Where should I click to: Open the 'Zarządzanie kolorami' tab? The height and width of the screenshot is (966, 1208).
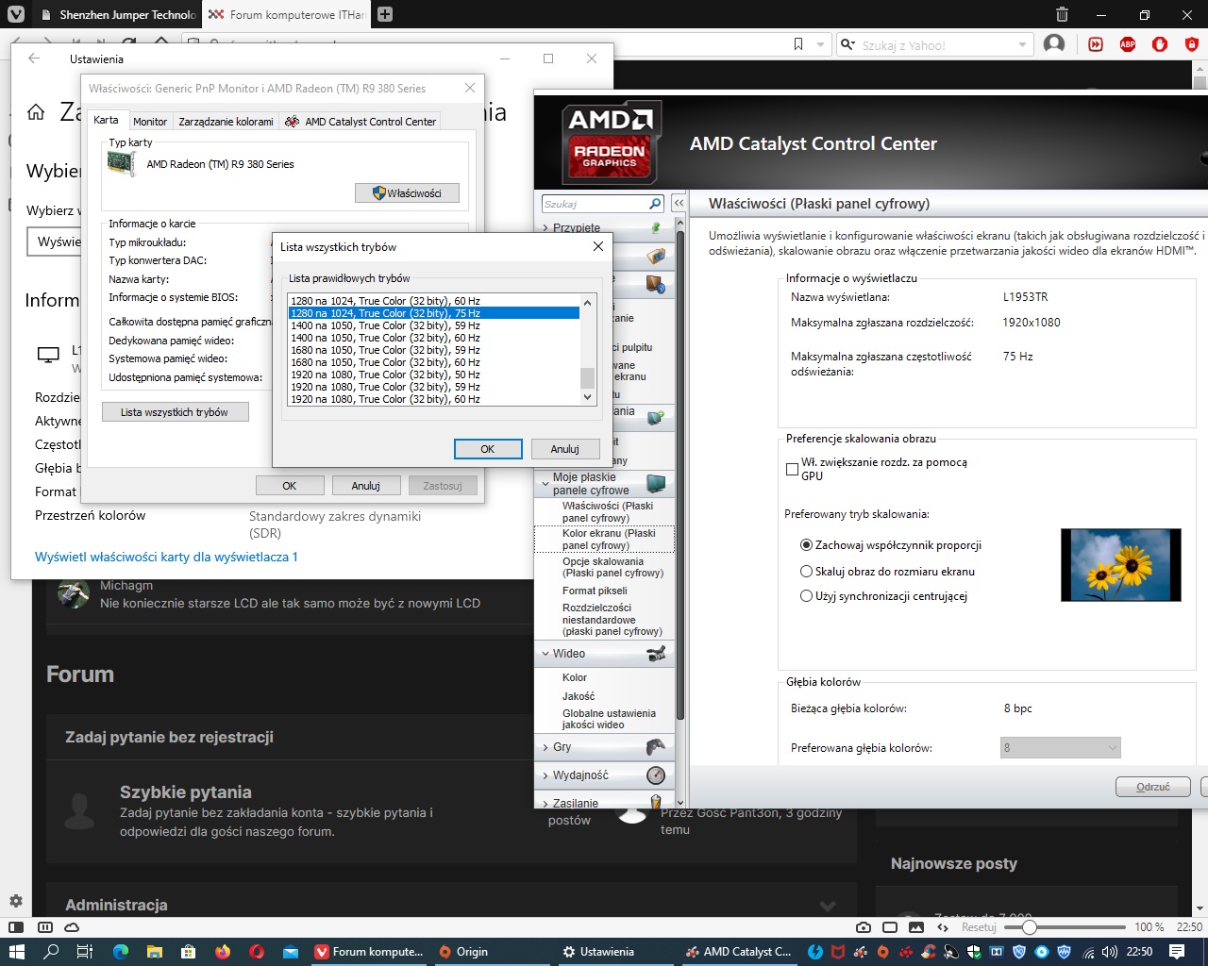[226, 122]
